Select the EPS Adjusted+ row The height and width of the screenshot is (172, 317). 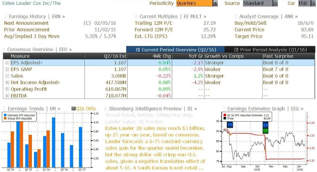pos(159,63)
